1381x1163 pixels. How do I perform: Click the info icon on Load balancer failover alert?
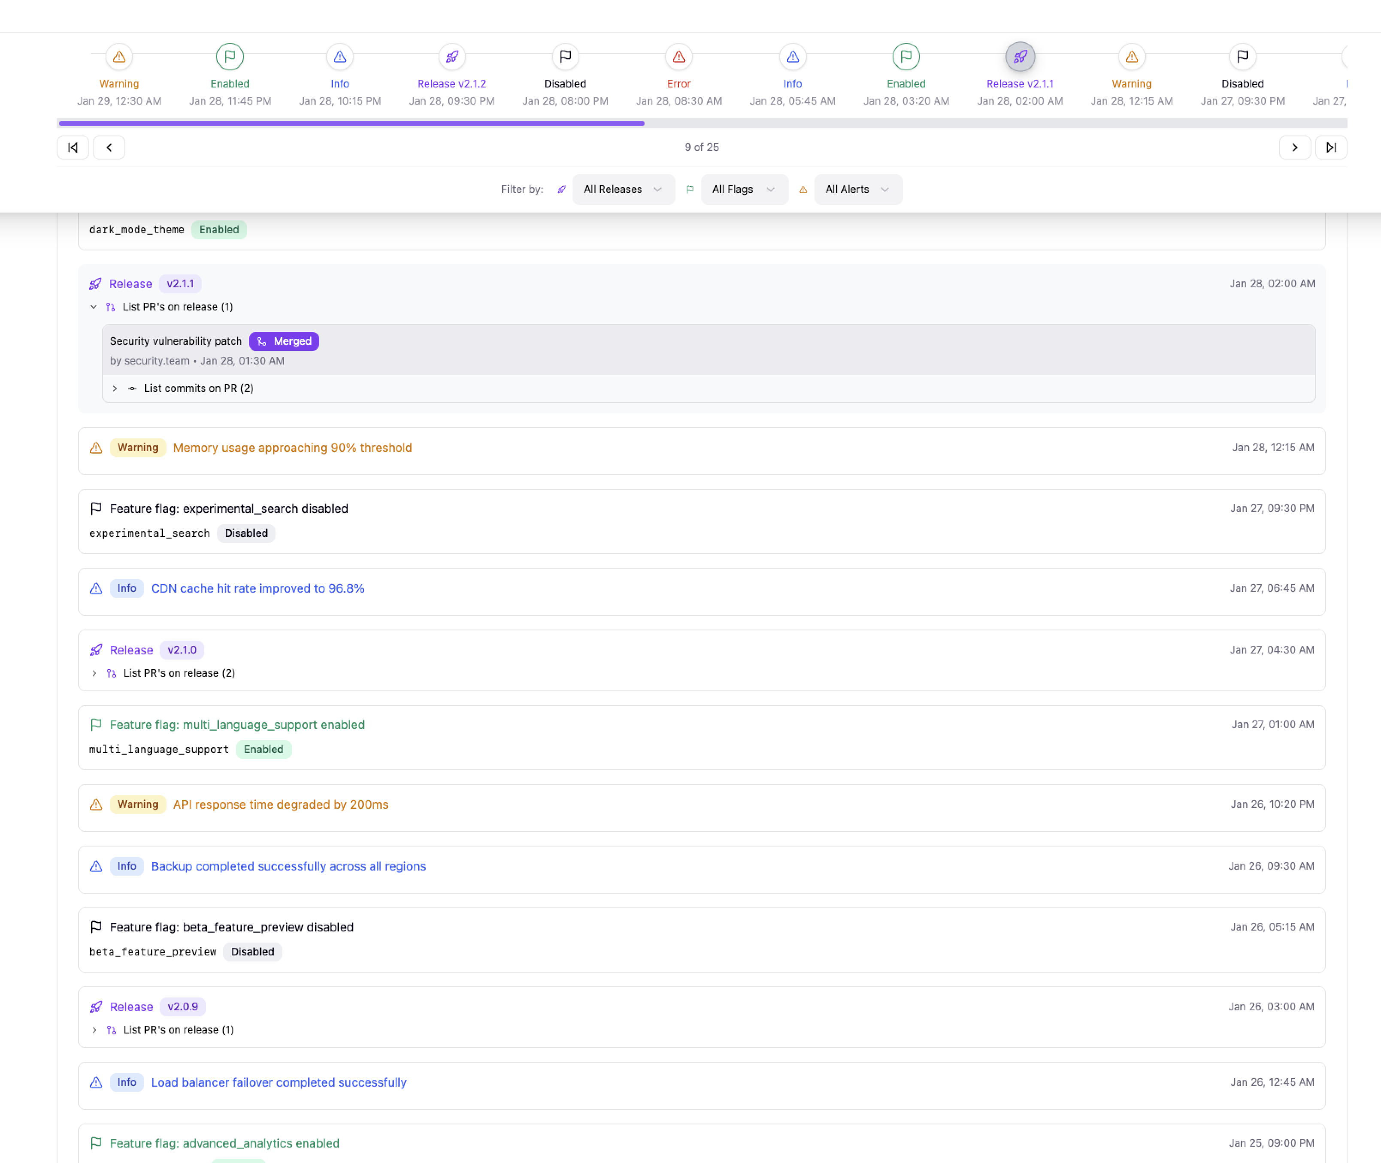point(96,1082)
